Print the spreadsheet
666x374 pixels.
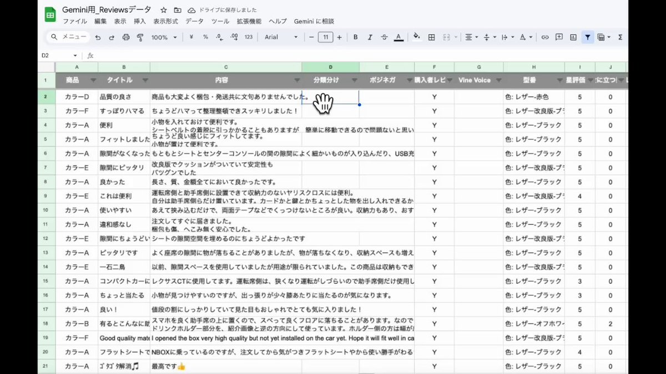[126, 37]
